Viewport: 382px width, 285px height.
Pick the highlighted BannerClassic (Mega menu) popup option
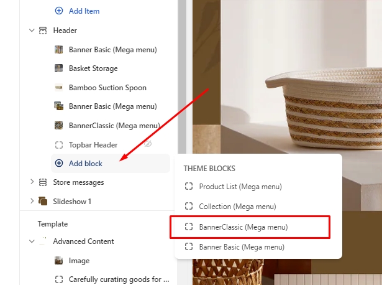point(243,227)
